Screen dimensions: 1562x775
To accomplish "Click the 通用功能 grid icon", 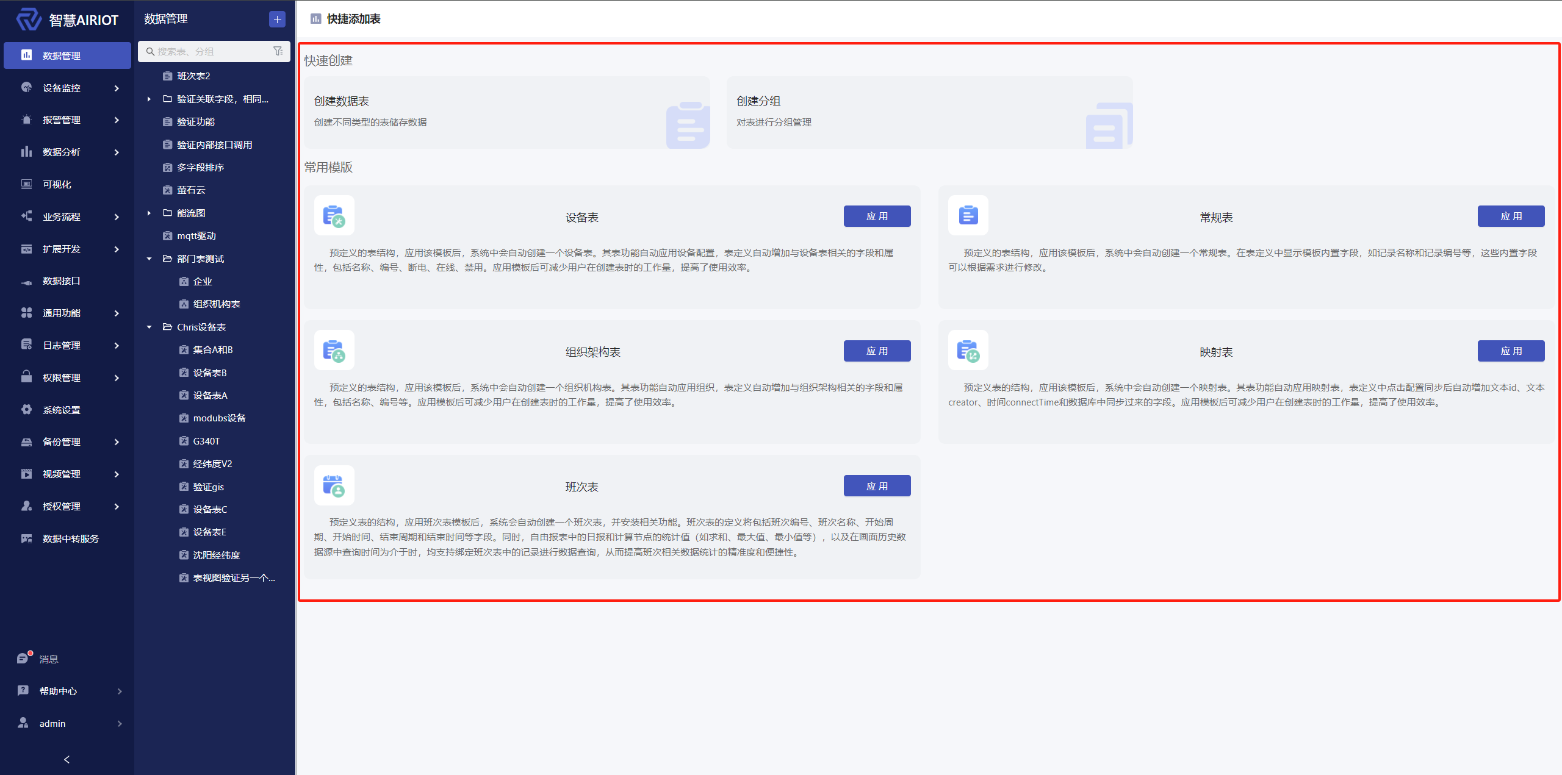I will tap(26, 313).
